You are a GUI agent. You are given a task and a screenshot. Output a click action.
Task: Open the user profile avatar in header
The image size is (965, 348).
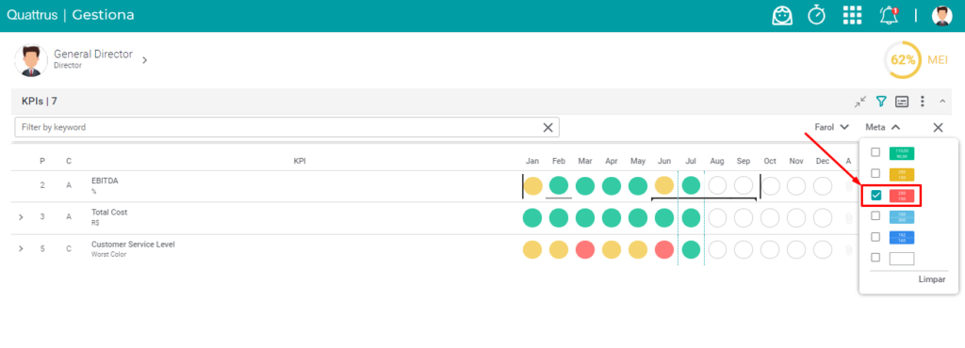pyautogui.click(x=942, y=15)
